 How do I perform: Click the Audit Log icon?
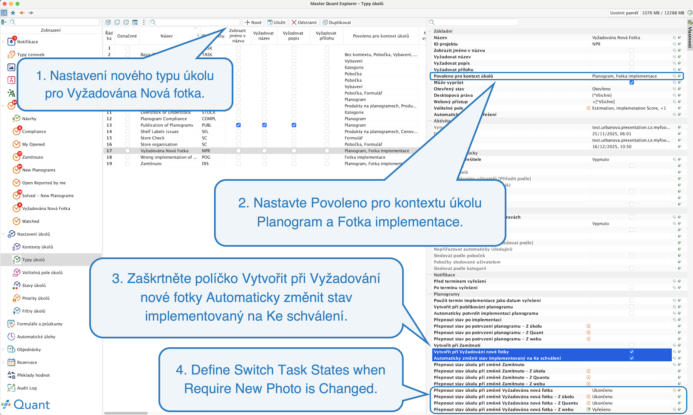coord(11,388)
